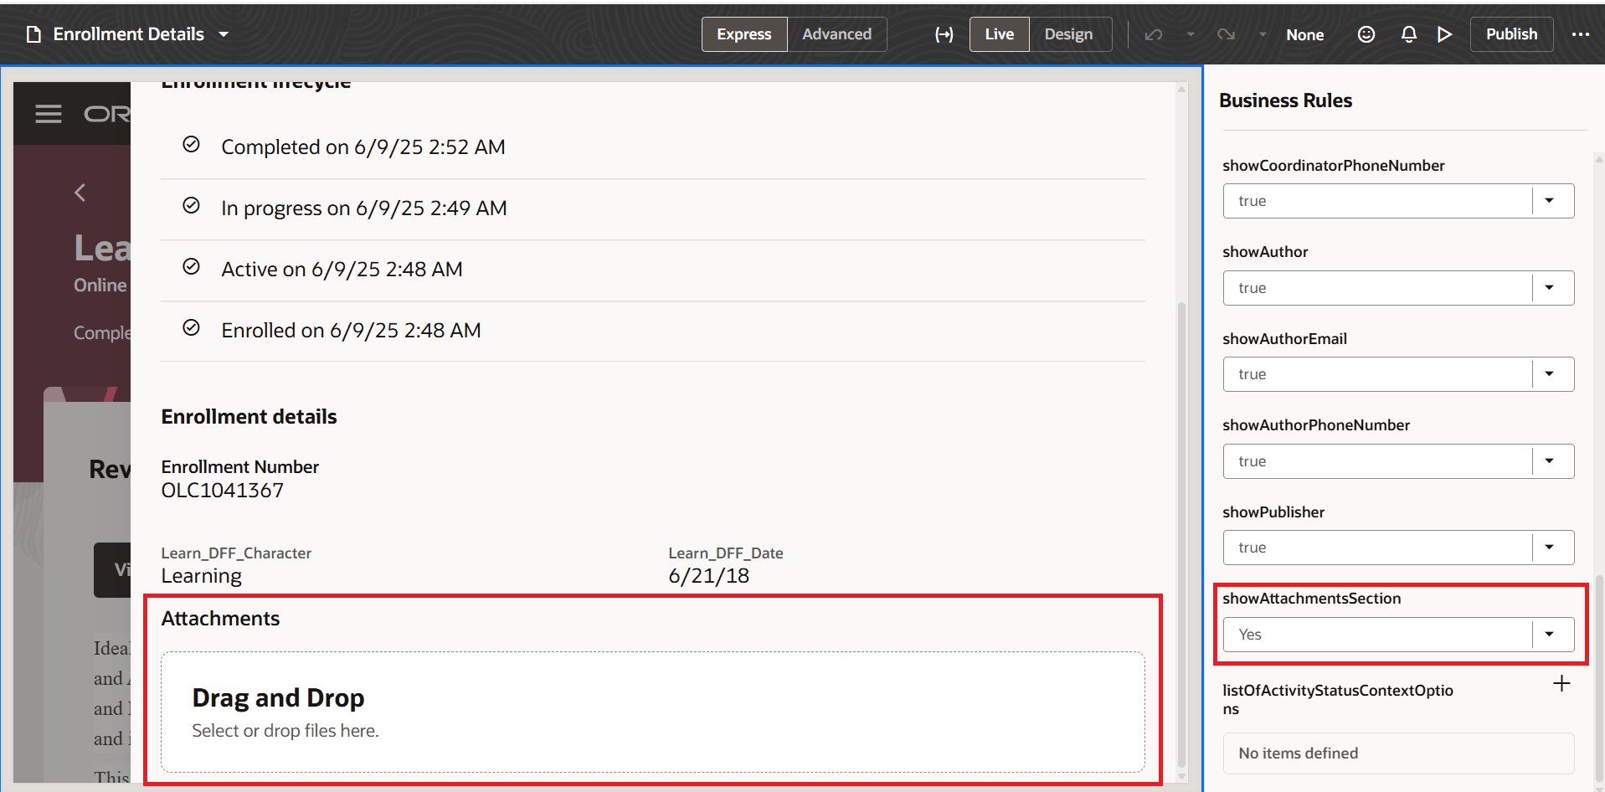Image resolution: width=1605 pixels, height=792 pixels.
Task: Click the Learn_DFF_Date value 6/21/18
Action: (708, 576)
